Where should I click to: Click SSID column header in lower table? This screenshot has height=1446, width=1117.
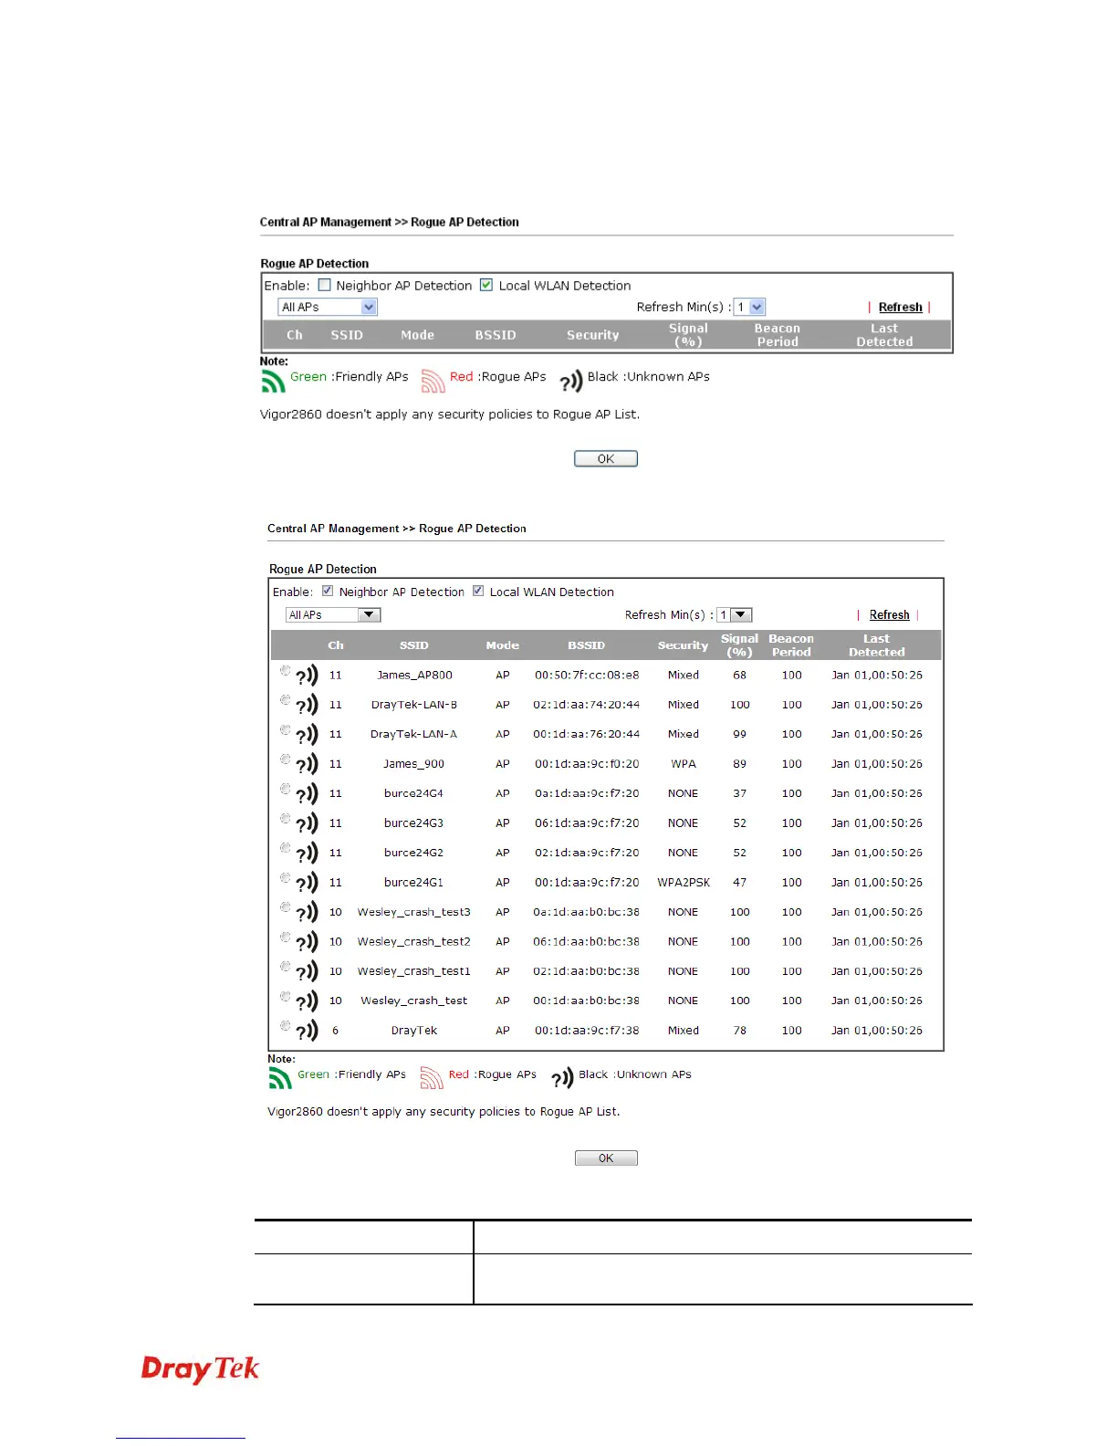coord(414,645)
